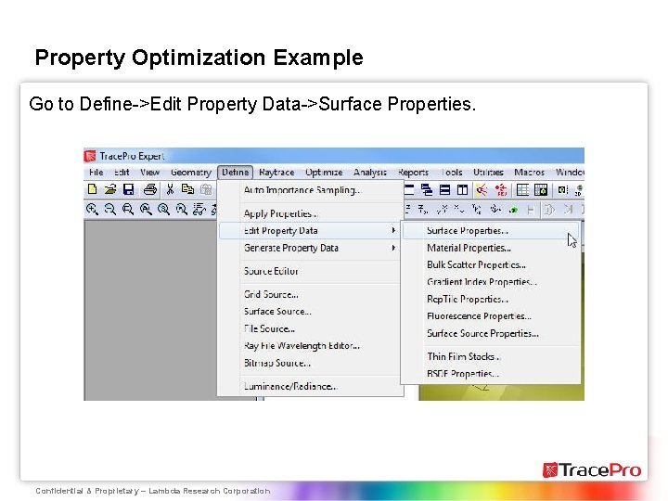Click the Zoom In magnifier with plus
Viewport: 668px width, 501px height.
tap(92, 209)
